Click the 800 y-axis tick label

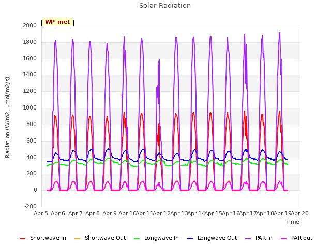[x=32, y=124]
